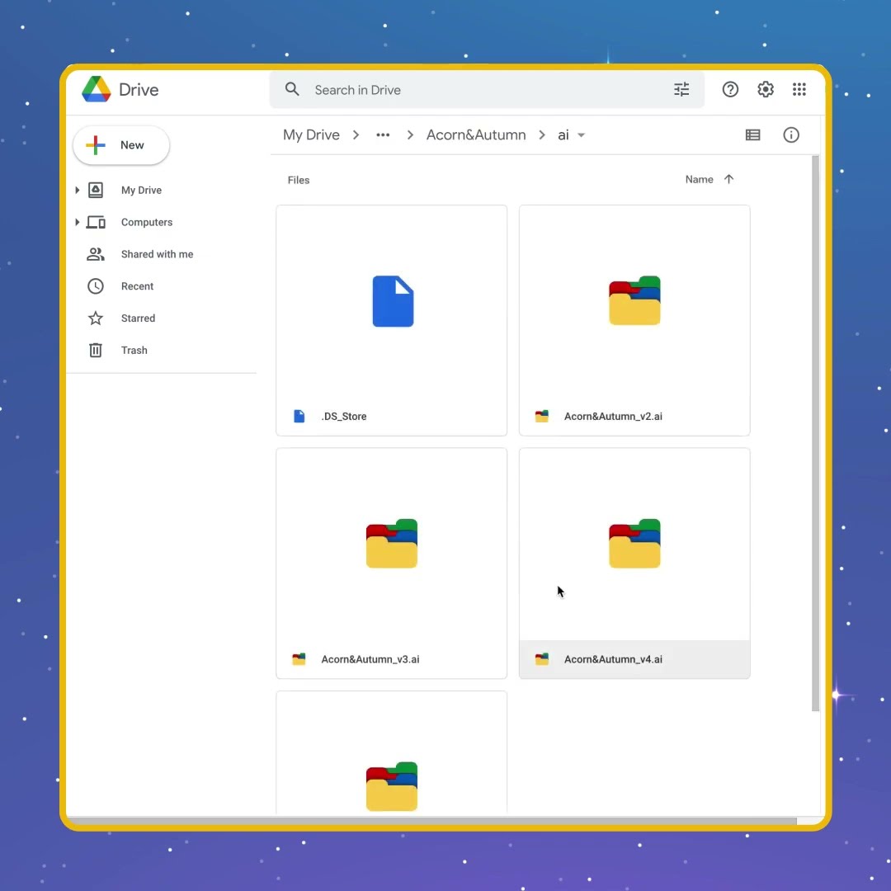Click the My Drive sidebar icon
The image size is (891, 891).
[x=96, y=191]
